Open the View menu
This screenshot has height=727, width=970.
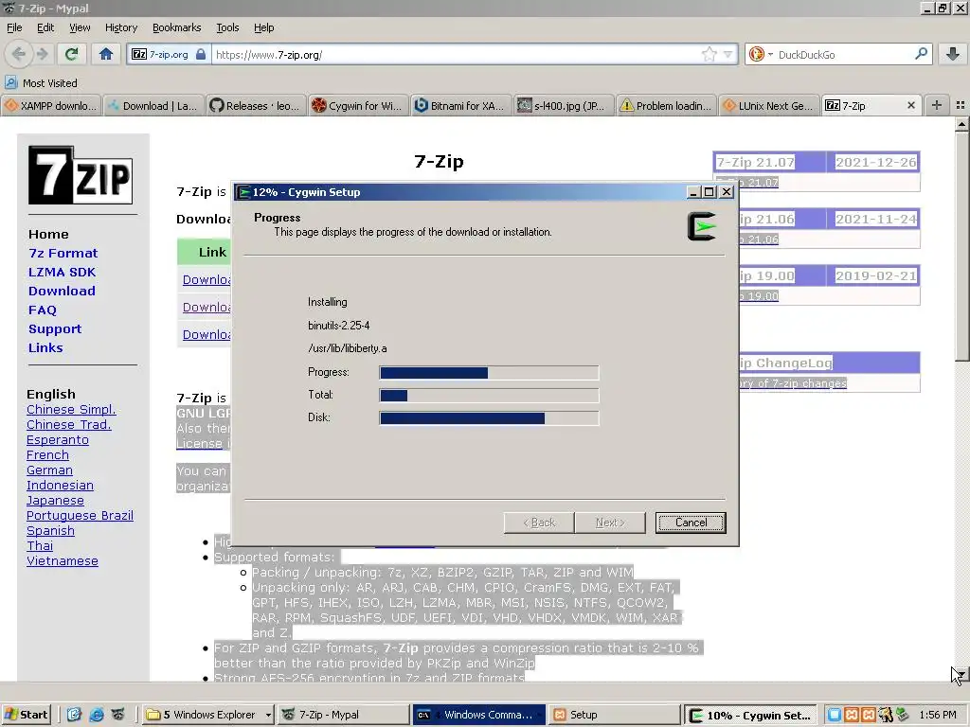click(80, 27)
